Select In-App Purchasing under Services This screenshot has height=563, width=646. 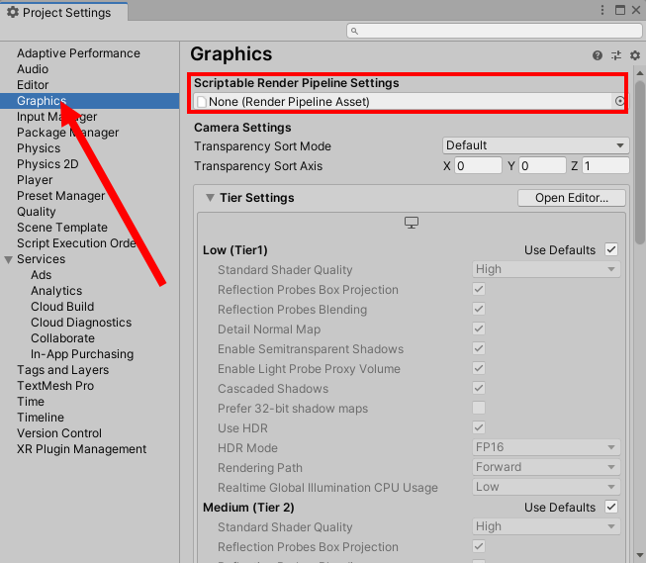82,354
